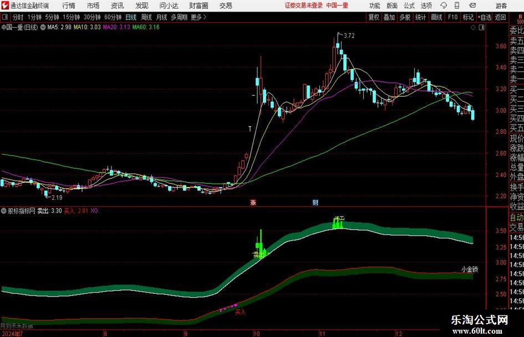Open the 问小达 menu
The height and width of the screenshot is (337, 524).
(x=169, y=6)
